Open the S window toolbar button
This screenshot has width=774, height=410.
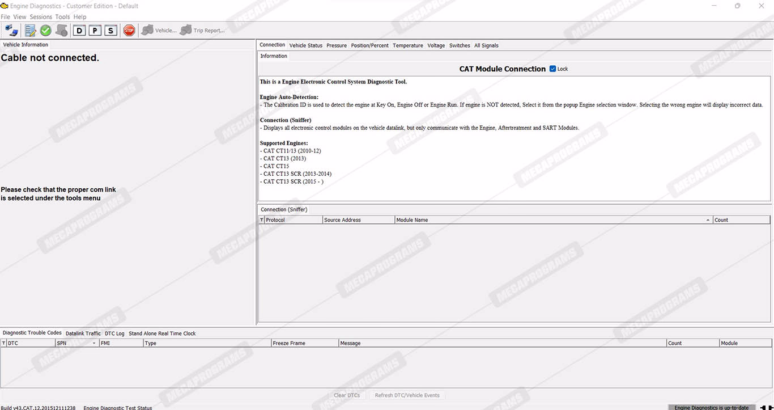pyautogui.click(x=111, y=31)
